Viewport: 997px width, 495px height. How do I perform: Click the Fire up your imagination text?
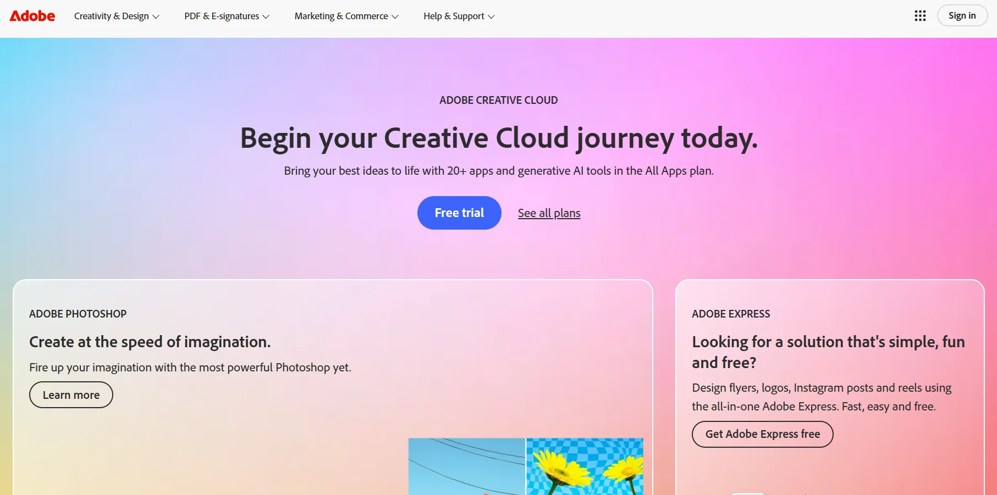(190, 368)
